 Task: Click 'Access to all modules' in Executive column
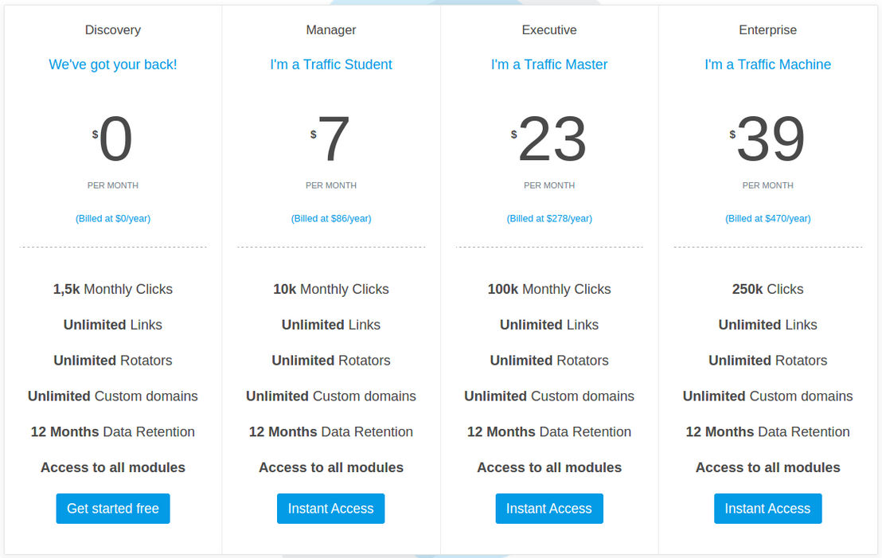(x=549, y=467)
